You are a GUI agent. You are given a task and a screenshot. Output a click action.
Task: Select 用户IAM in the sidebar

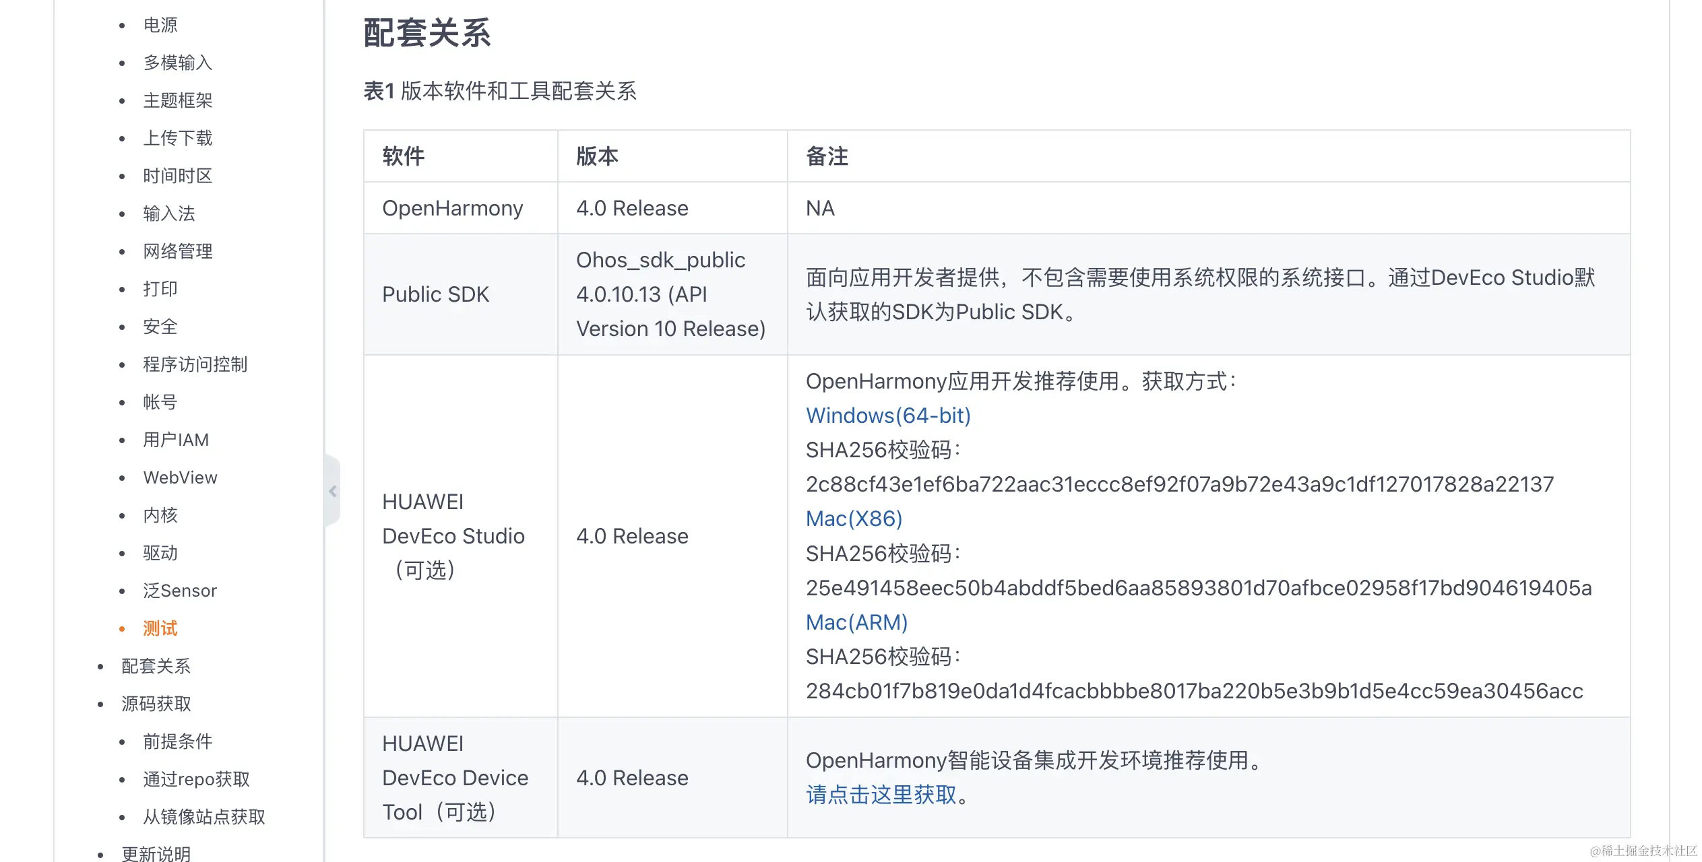(176, 440)
